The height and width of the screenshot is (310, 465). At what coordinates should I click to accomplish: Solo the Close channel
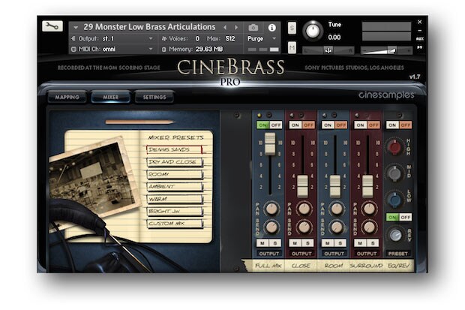(x=307, y=243)
